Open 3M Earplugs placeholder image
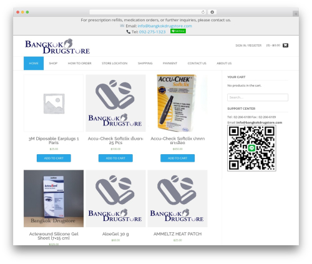 tap(54, 103)
